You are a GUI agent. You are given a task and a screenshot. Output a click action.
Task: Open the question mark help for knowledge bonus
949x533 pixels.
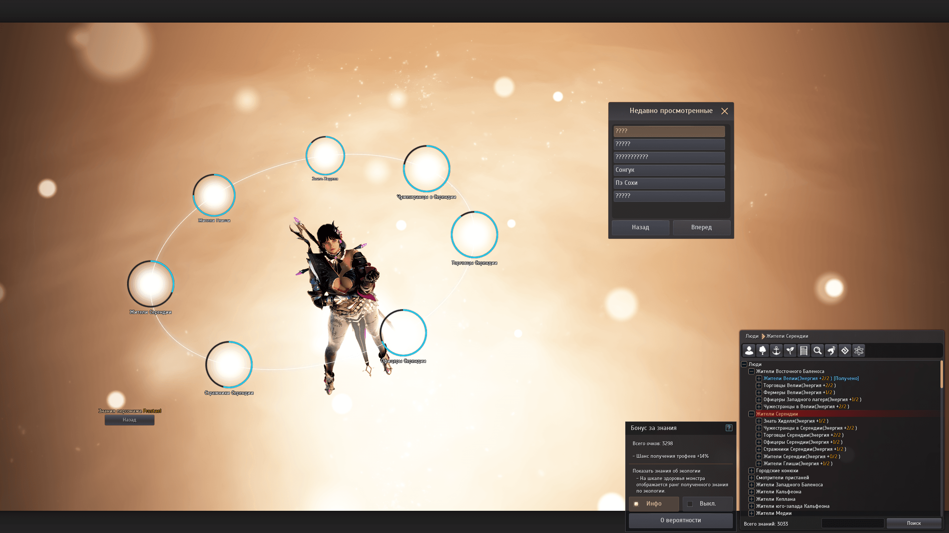click(x=729, y=428)
